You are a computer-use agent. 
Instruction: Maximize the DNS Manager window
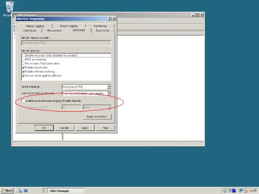point(197,15)
